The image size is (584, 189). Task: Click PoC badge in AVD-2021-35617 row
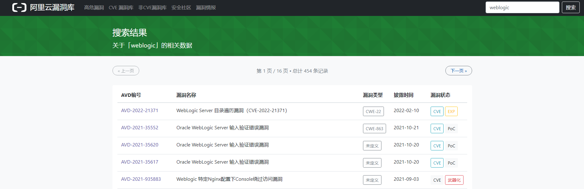pos(452,163)
